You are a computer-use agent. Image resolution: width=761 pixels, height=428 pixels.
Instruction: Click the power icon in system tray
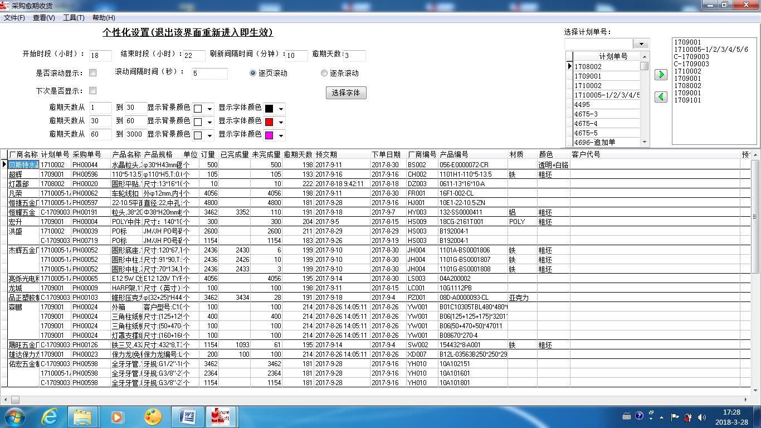point(689,417)
